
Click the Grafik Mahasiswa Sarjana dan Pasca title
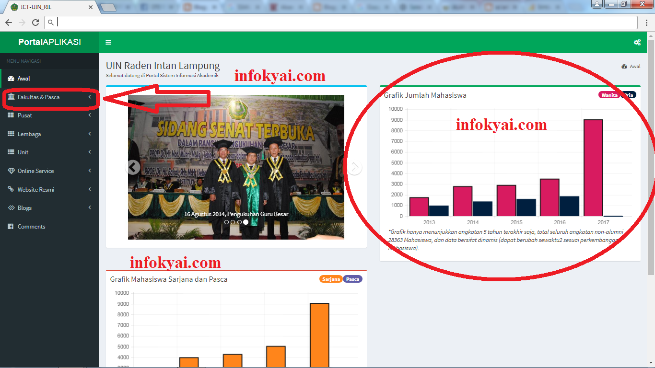[x=169, y=279]
